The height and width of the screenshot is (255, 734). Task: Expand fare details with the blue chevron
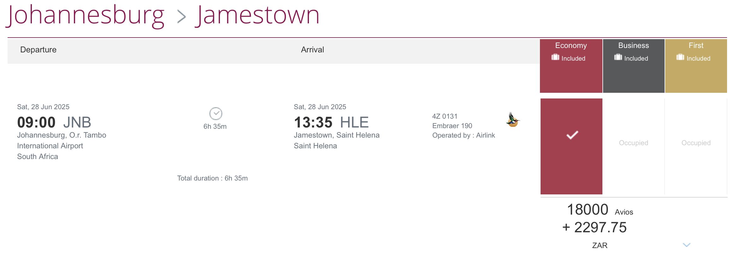pyautogui.click(x=687, y=245)
